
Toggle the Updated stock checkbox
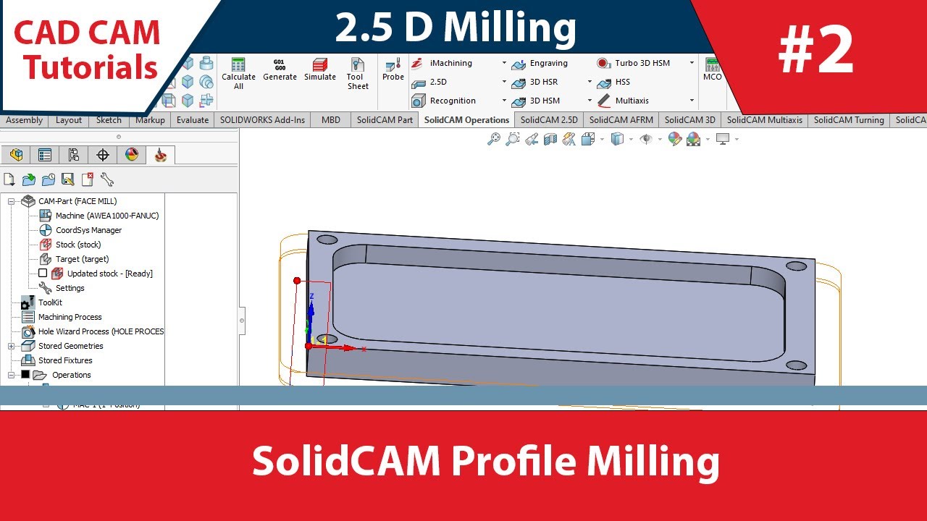pyautogui.click(x=43, y=274)
